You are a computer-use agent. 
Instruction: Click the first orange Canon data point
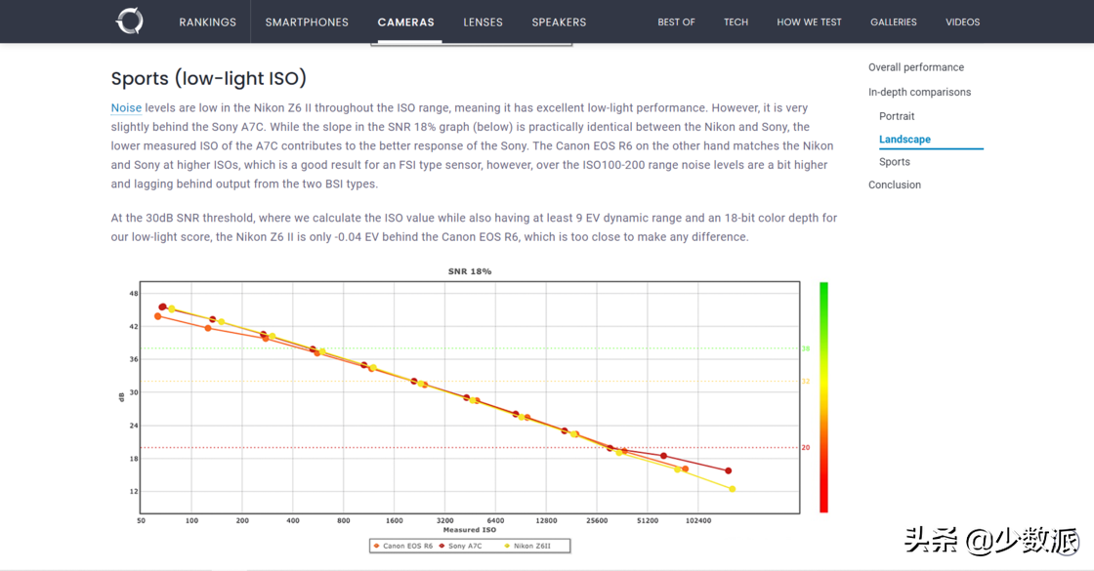point(157,316)
